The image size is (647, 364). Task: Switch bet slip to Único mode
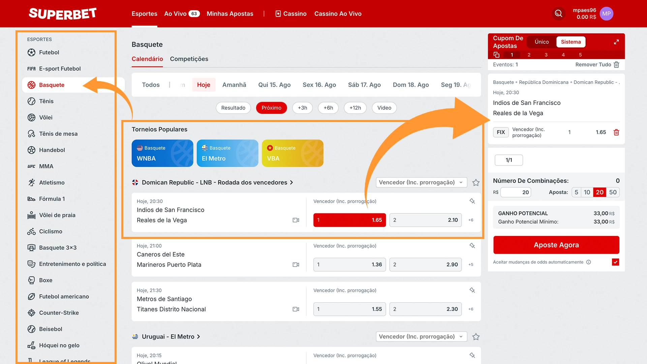point(542,42)
